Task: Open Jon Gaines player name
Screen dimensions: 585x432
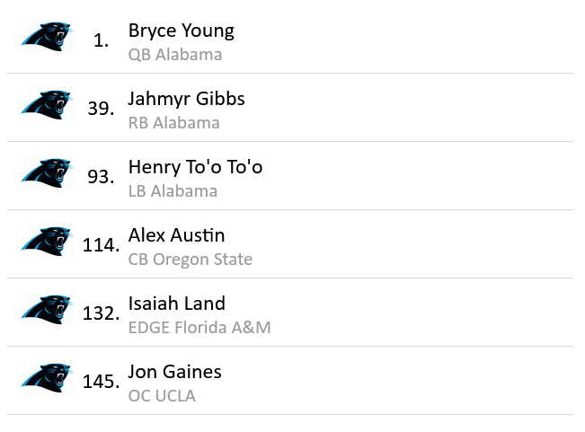Action: 174,372
